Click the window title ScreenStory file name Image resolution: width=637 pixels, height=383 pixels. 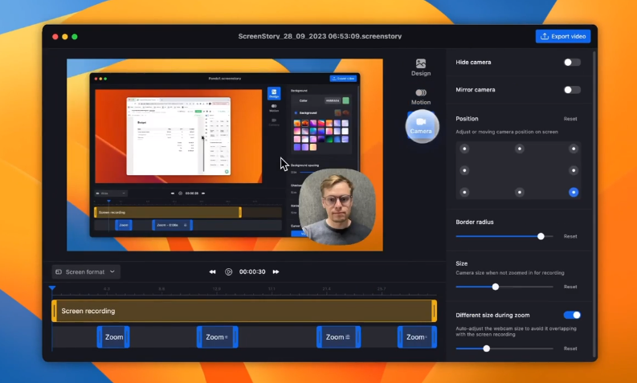point(320,36)
